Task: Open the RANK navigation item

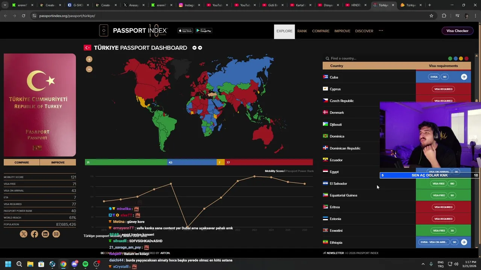Action: (x=302, y=31)
